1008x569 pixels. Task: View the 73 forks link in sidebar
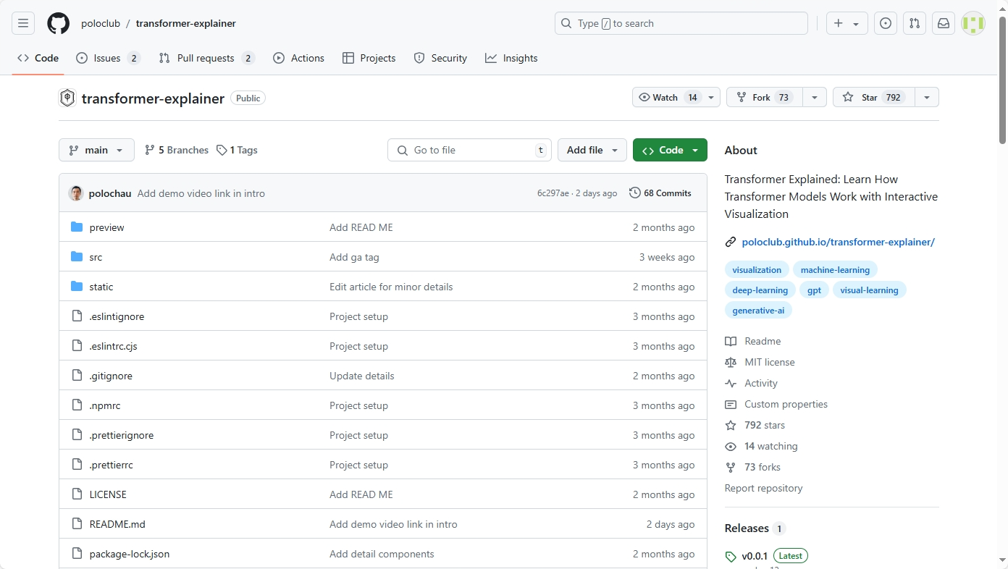point(753,467)
